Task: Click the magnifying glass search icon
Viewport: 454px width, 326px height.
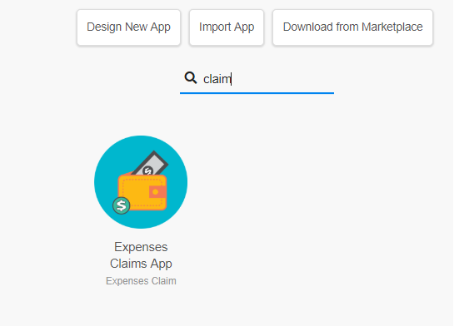Action: (x=191, y=78)
